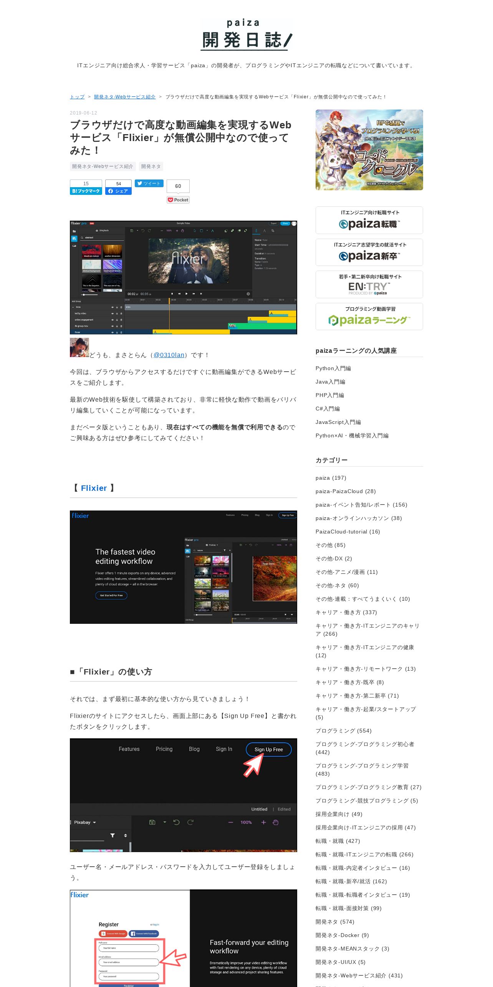Viewport: 493px width, 987px height.
Task: Open the Sign Up Free navigation screenshot
Action: click(x=184, y=795)
